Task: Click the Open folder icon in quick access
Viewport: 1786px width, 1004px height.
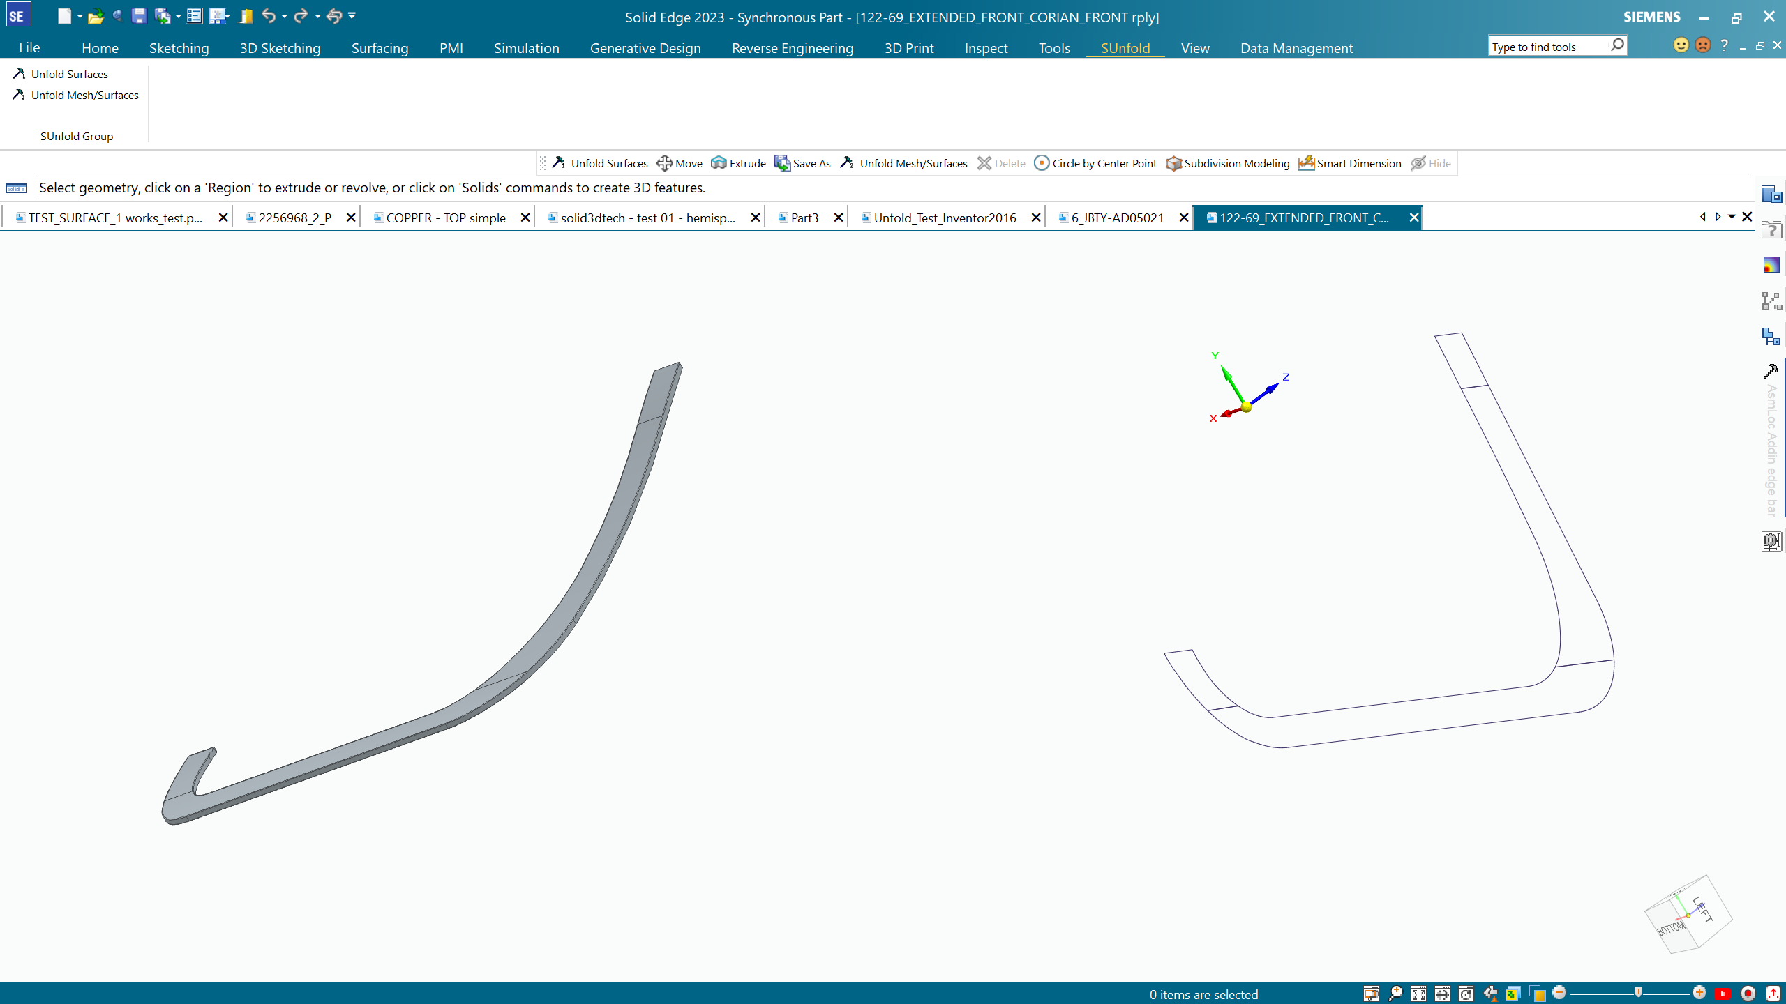Action: pos(96,16)
